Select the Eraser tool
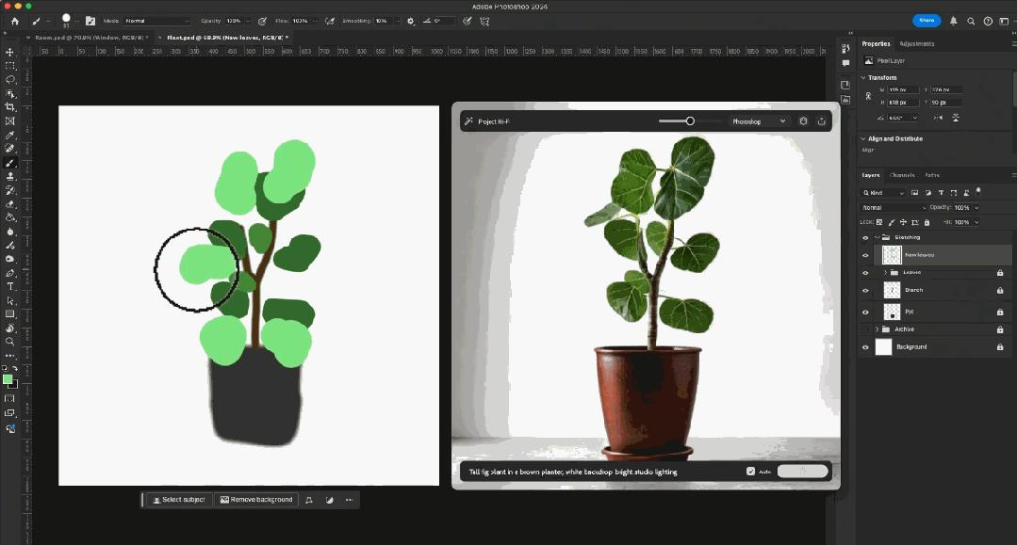This screenshot has width=1017, height=545. pos(9,204)
